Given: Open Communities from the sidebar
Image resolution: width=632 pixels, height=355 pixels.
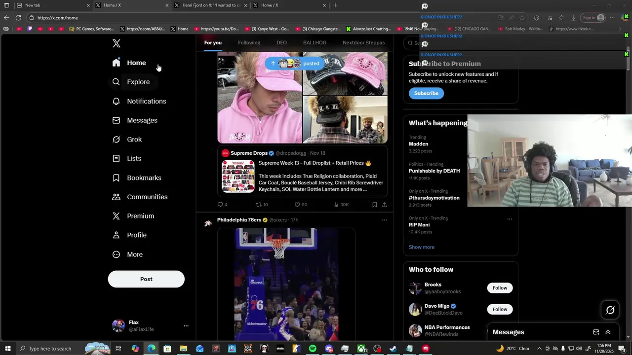Looking at the screenshot, I should click(140, 197).
